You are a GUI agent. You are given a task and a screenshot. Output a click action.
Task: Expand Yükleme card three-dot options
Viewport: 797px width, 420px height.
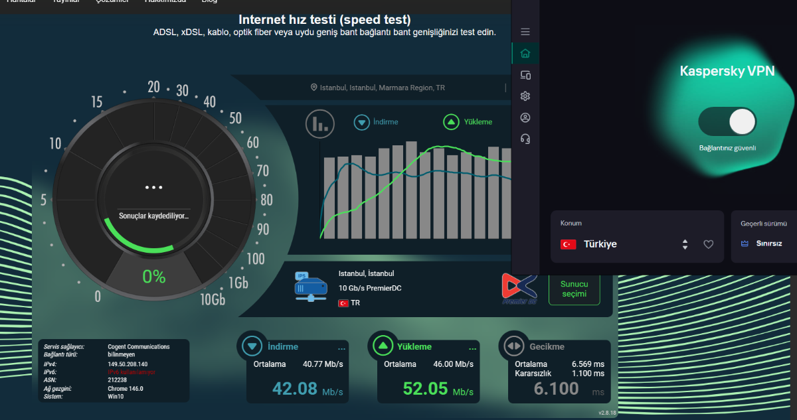(x=472, y=348)
